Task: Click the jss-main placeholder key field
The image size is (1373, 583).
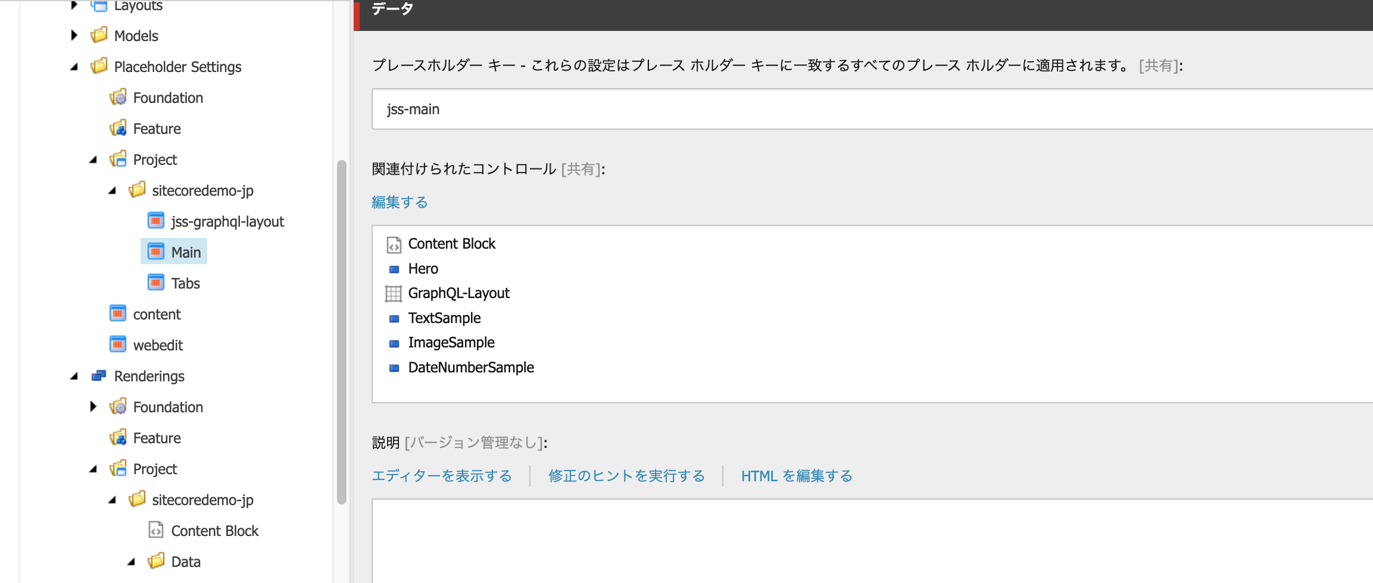Action: point(872,109)
